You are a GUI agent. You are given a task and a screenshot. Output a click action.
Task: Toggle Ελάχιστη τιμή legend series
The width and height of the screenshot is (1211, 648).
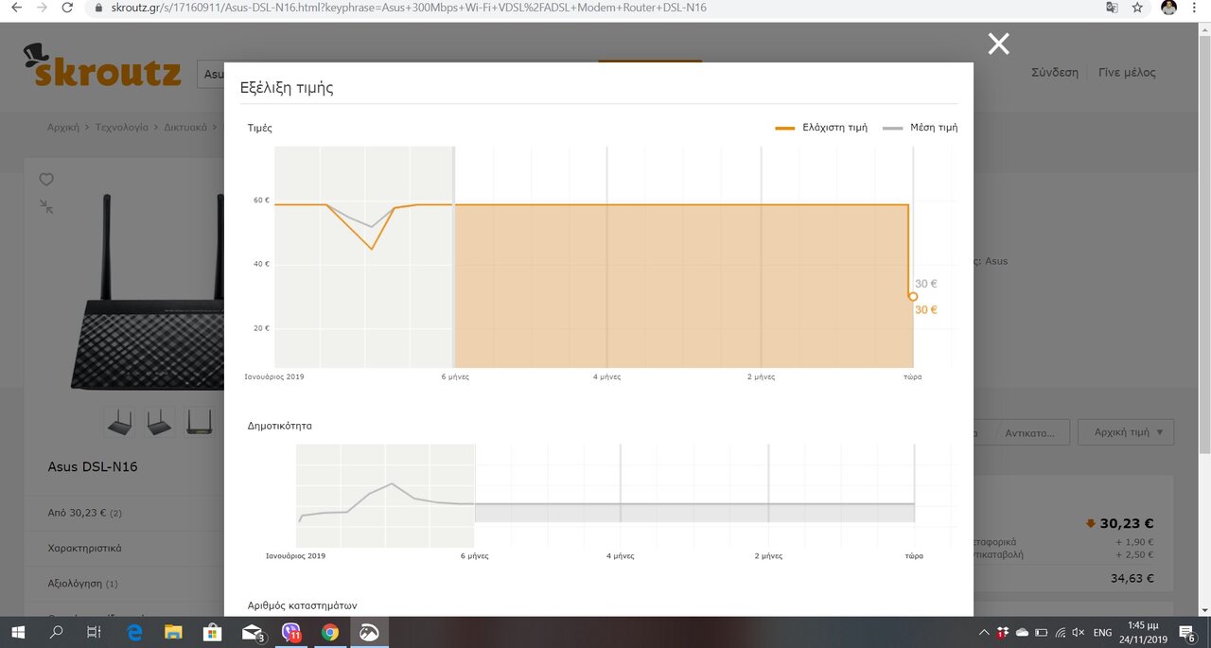(821, 127)
